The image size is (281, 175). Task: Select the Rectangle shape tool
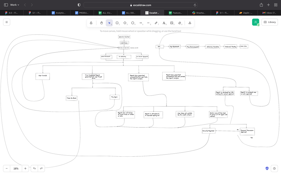[117, 23]
